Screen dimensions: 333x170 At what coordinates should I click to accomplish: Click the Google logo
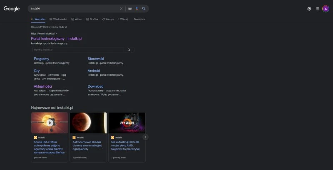pos(12,9)
